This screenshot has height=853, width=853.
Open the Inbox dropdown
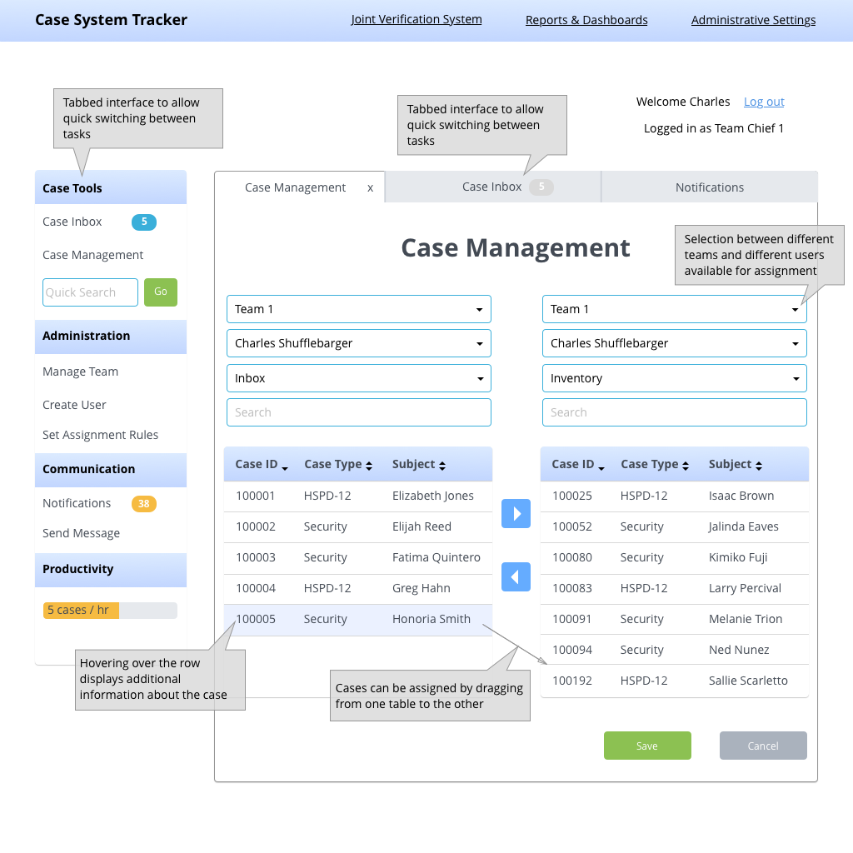359,378
